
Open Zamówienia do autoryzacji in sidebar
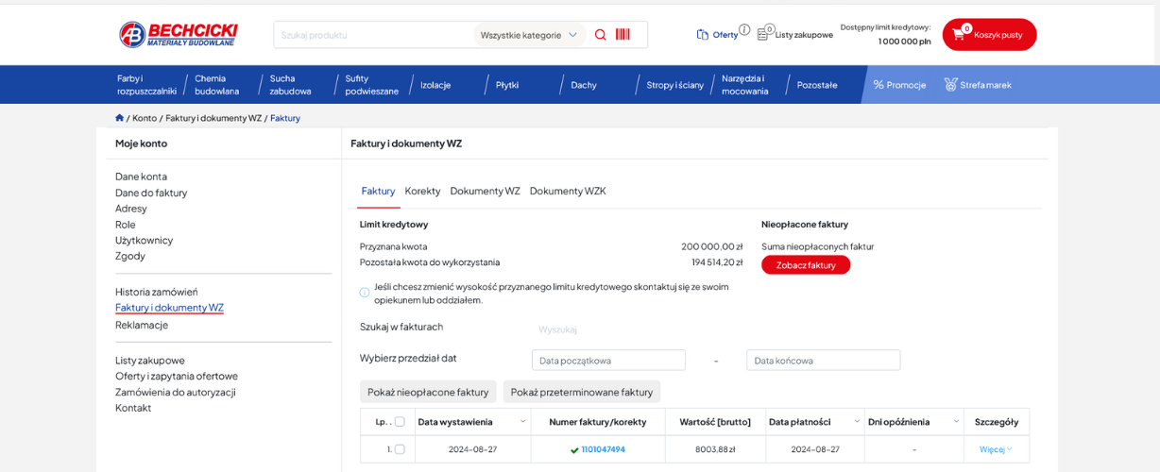point(176,392)
